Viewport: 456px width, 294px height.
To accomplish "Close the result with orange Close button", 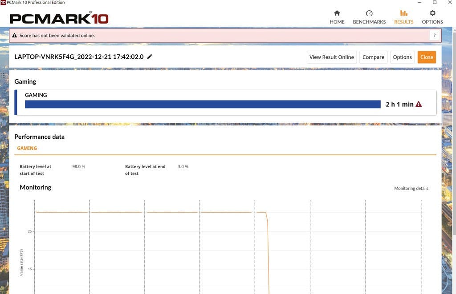I will pyautogui.click(x=427, y=57).
